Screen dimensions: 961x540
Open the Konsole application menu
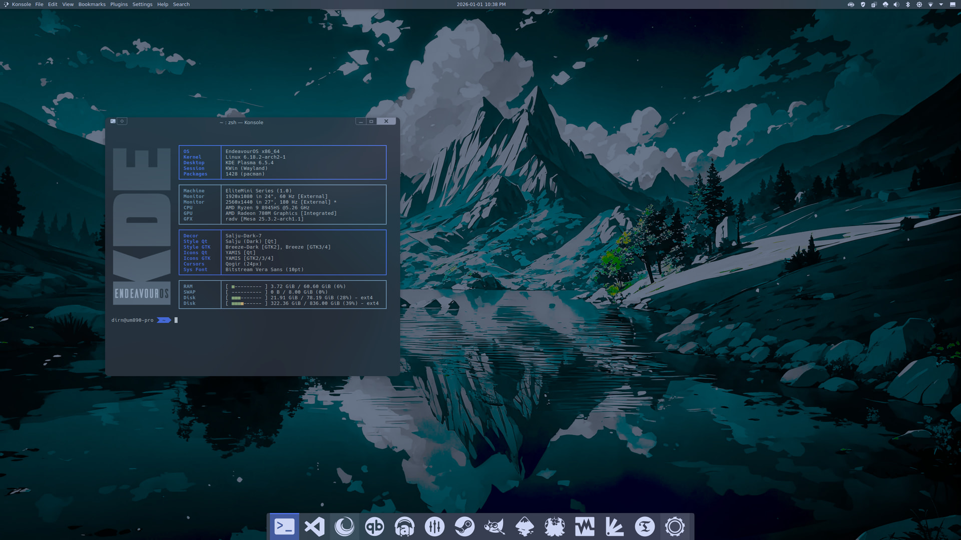coord(21,4)
